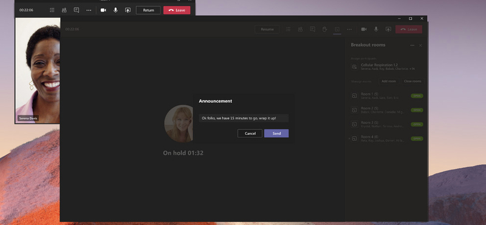The width and height of the screenshot is (486, 225).
Task: Mute the microphone in the main meeting window
Action: point(376,29)
